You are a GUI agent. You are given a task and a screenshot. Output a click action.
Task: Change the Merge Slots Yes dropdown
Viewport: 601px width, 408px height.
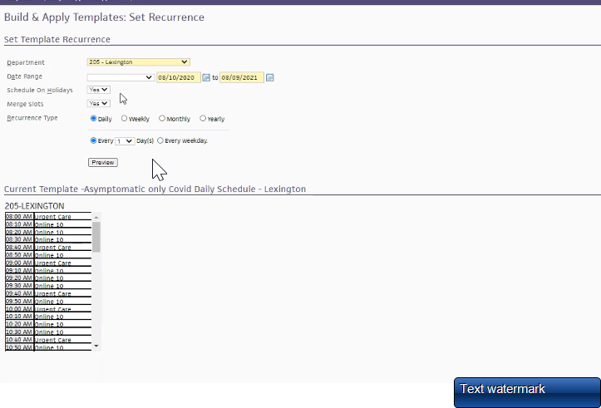click(98, 104)
